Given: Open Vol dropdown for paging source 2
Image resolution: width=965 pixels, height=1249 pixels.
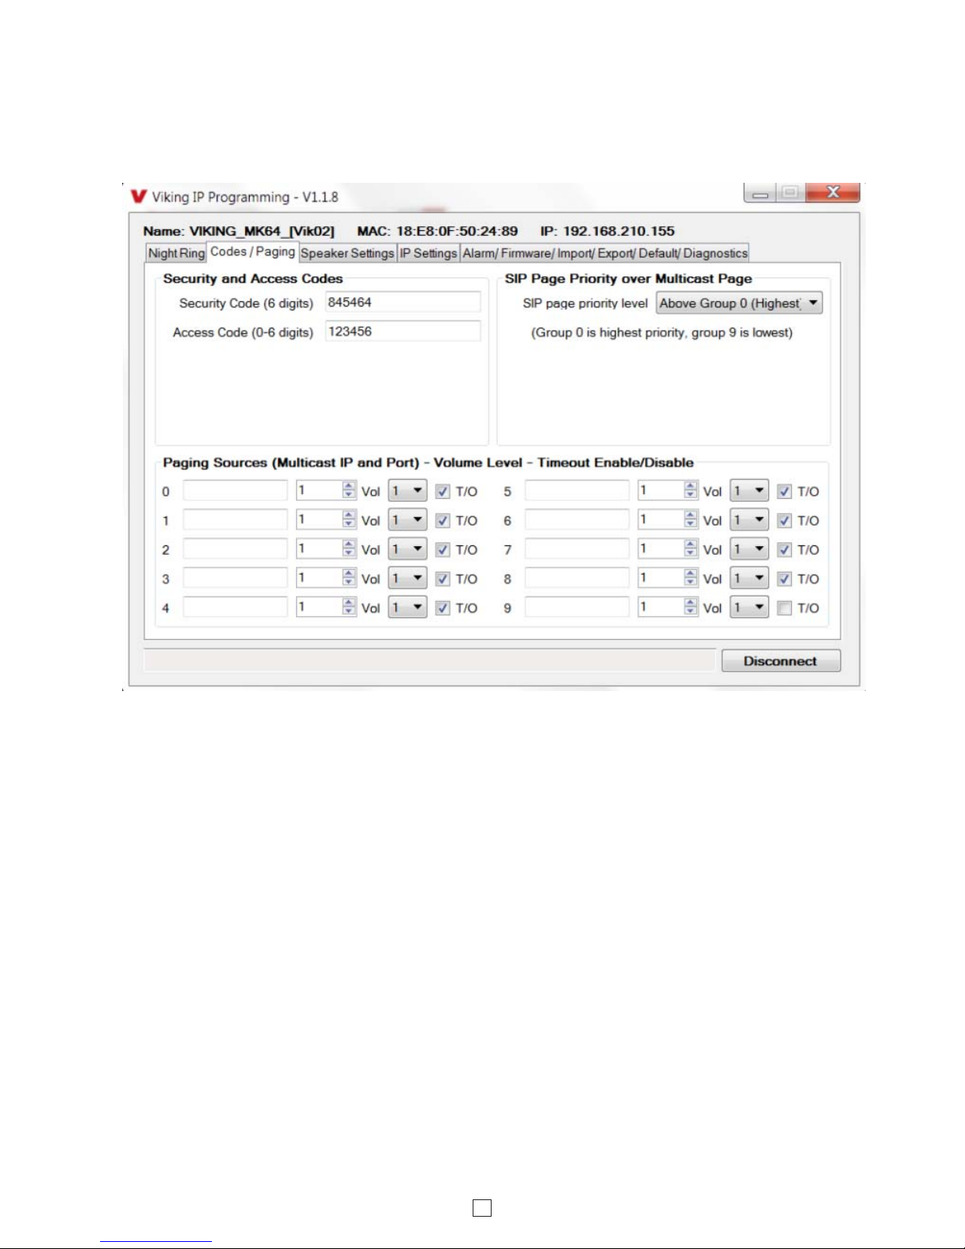Looking at the screenshot, I should [407, 549].
